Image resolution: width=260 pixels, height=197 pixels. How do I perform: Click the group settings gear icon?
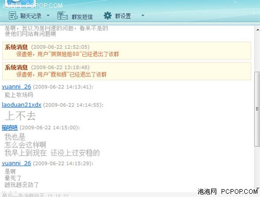click(x=107, y=16)
